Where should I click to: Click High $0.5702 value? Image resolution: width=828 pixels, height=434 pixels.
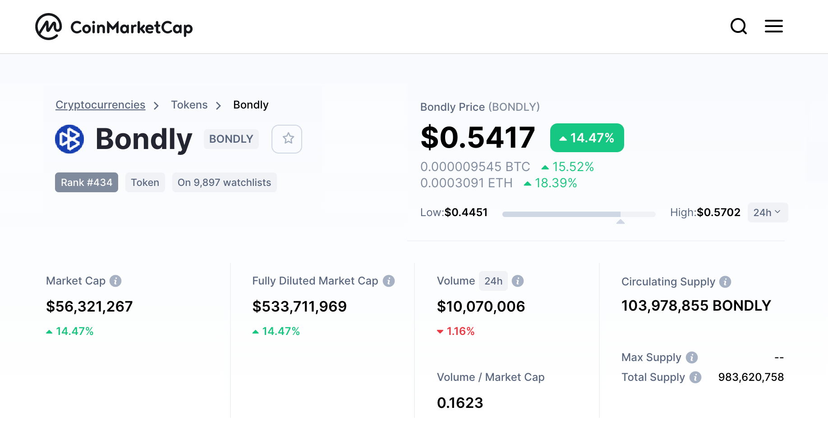719,212
